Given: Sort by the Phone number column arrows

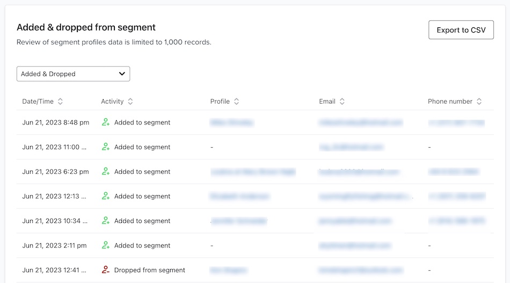Looking at the screenshot, I should (x=479, y=101).
